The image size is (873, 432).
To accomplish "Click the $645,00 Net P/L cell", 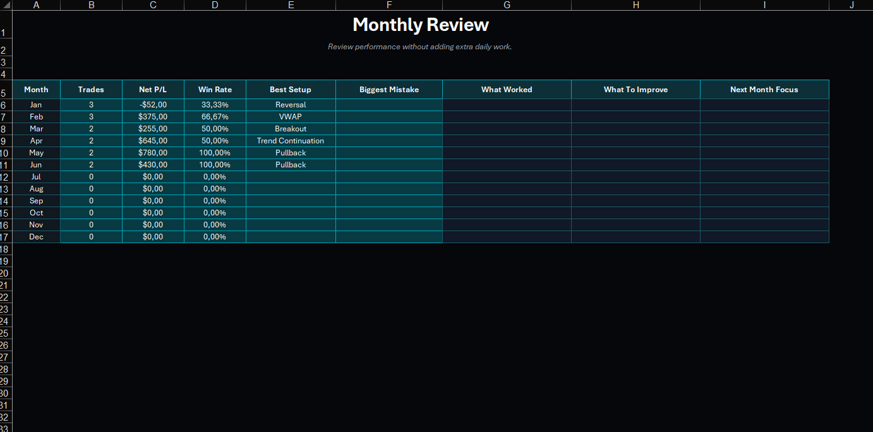I will coord(153,141).
